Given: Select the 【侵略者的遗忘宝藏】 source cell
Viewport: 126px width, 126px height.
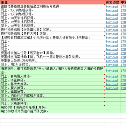Looking at the screenshot, I should tap(52, 37).
